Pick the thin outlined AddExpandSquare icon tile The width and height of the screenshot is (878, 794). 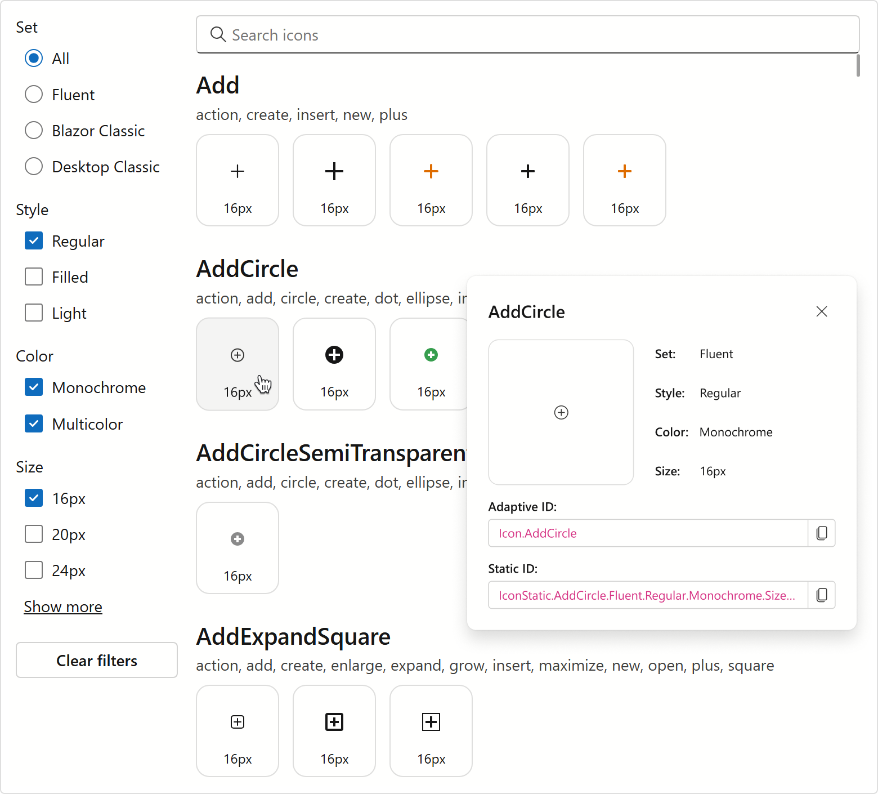pyautogui.click(x=238, y=731)
